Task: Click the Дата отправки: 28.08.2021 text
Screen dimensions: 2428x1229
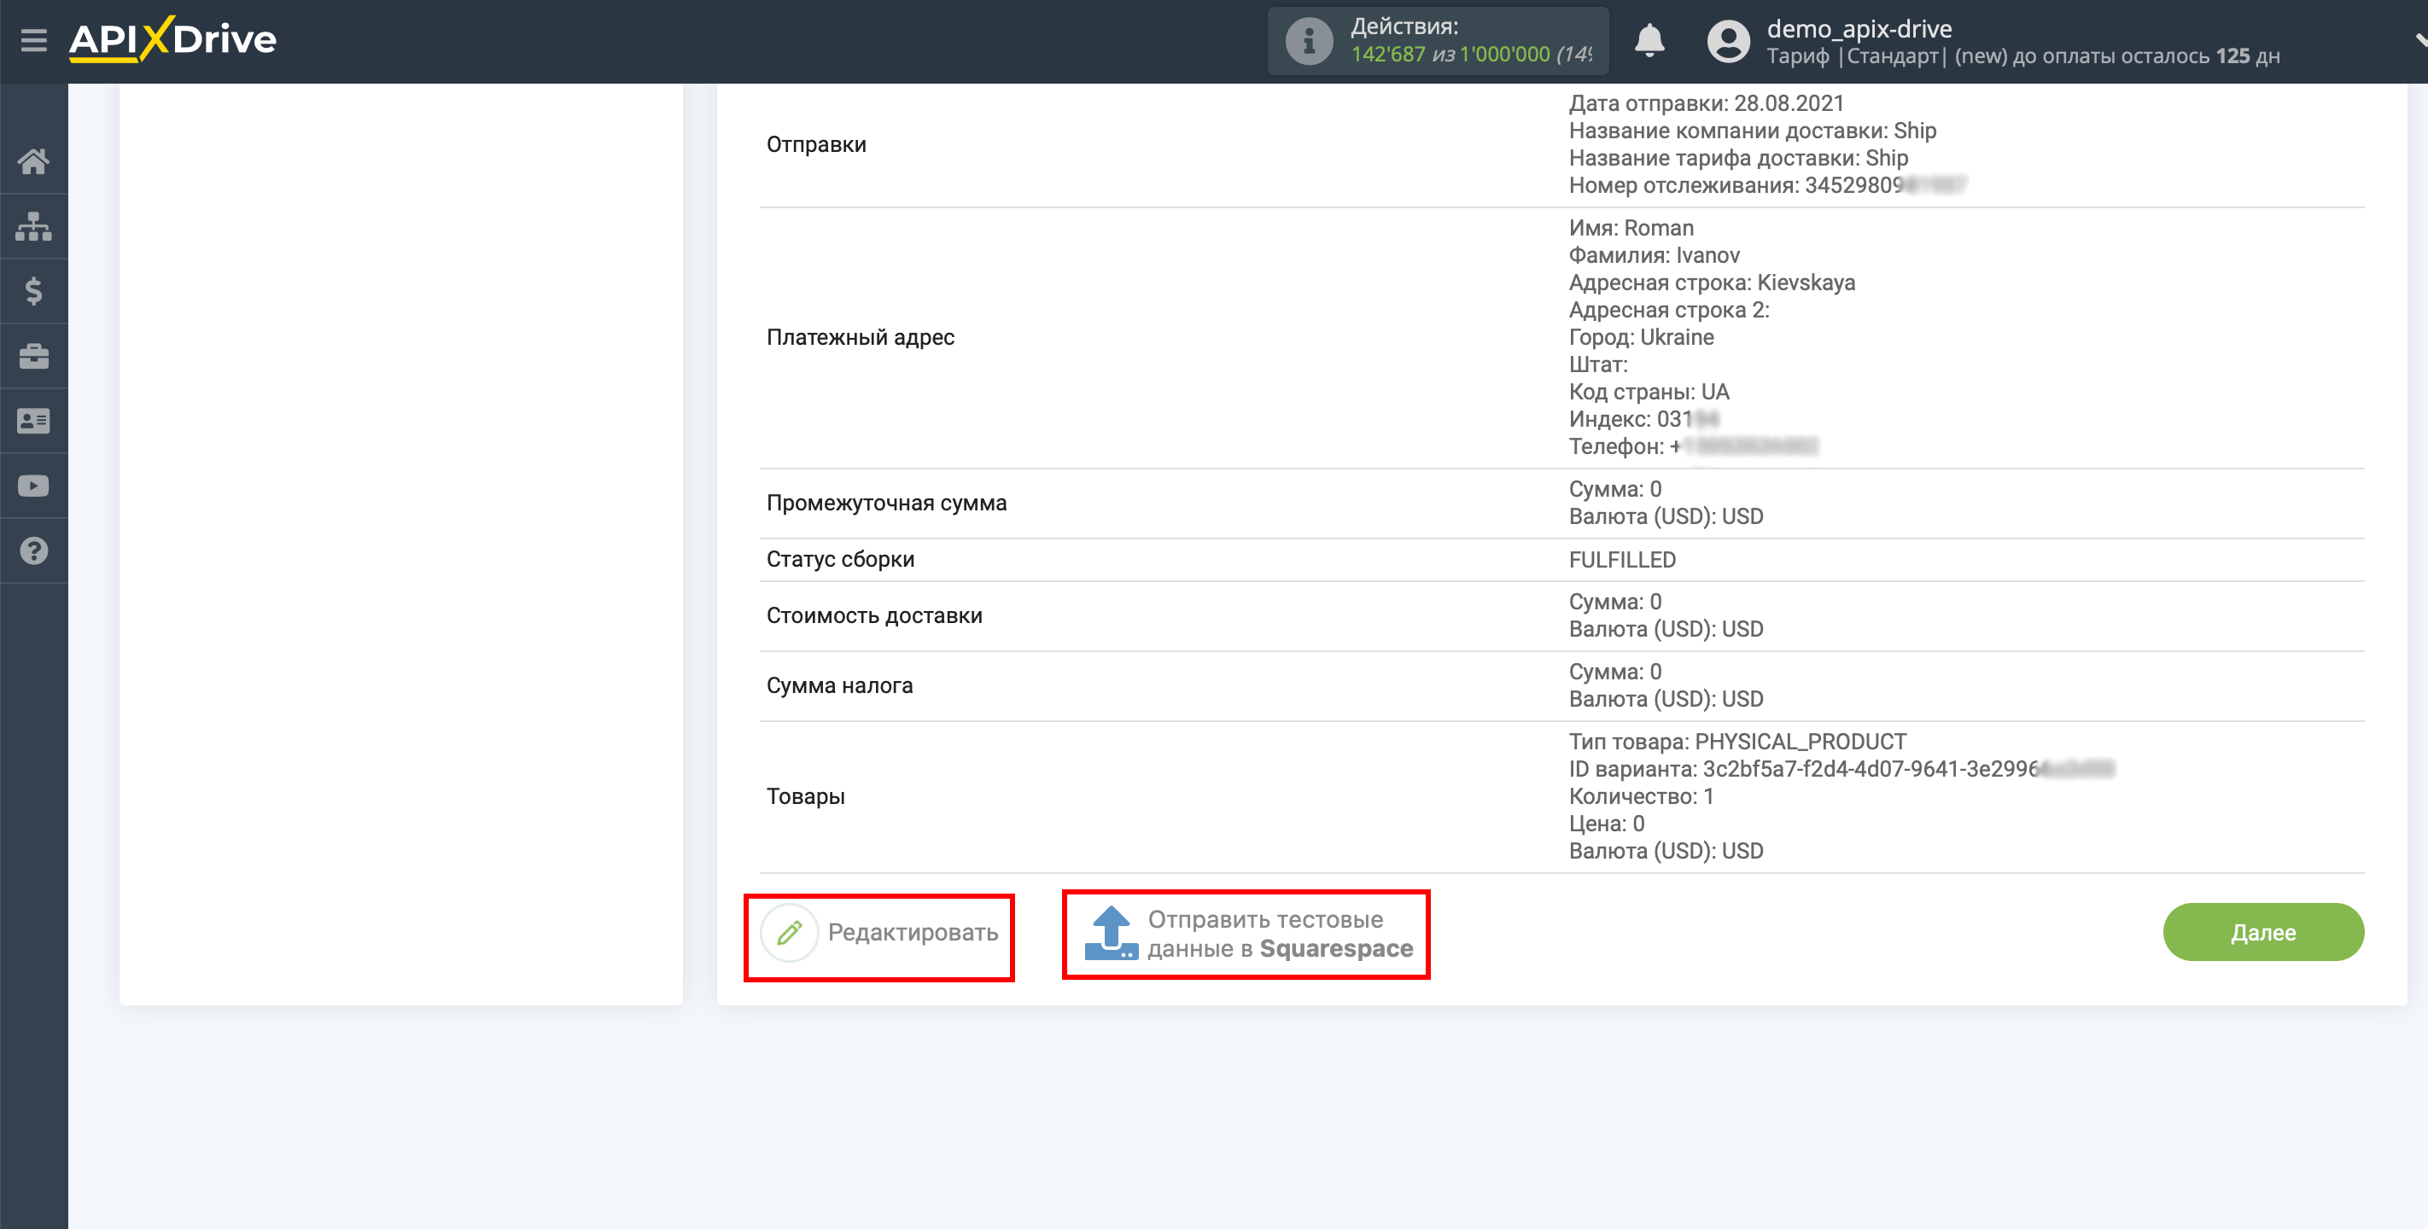Action: tap(1706, 103)
